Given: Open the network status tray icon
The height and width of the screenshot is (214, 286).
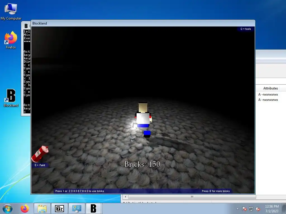Looking at the screenshot, I should (x=251, y=209).
